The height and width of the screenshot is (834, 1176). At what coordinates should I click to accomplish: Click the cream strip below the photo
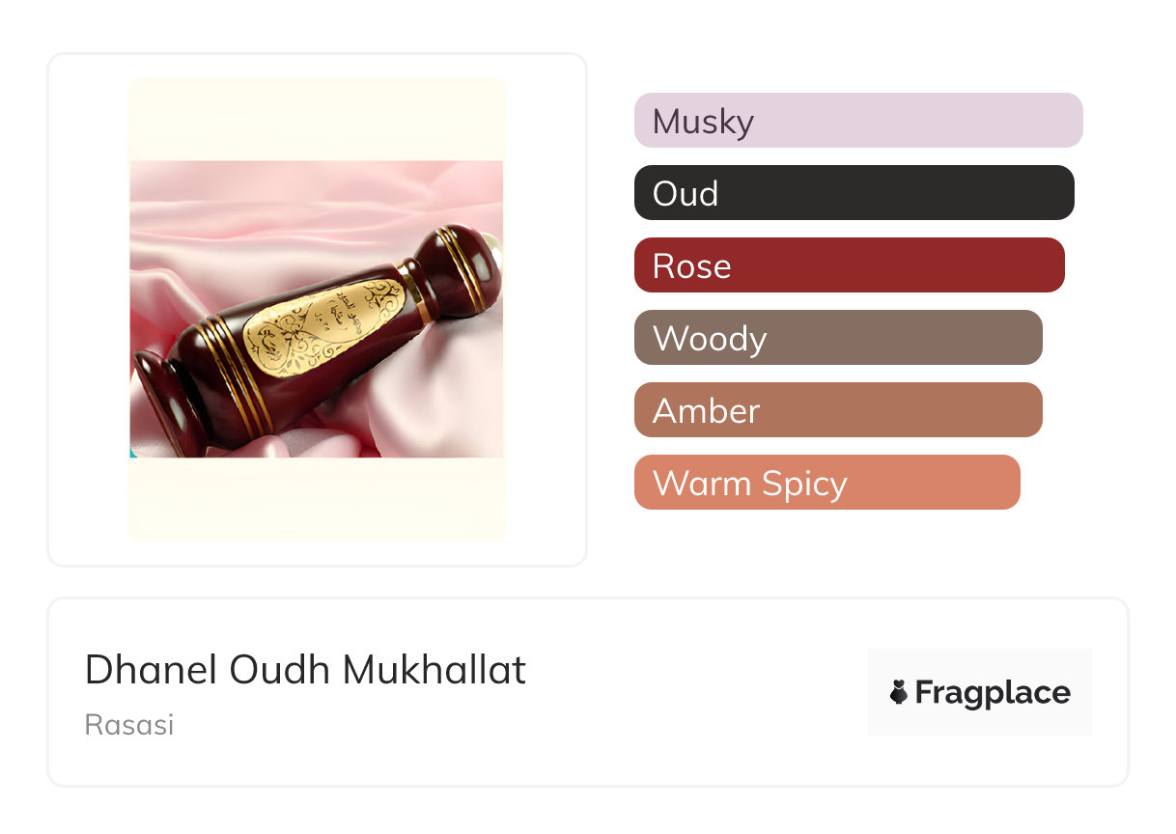pyautogui.click(x=317, y=497)
